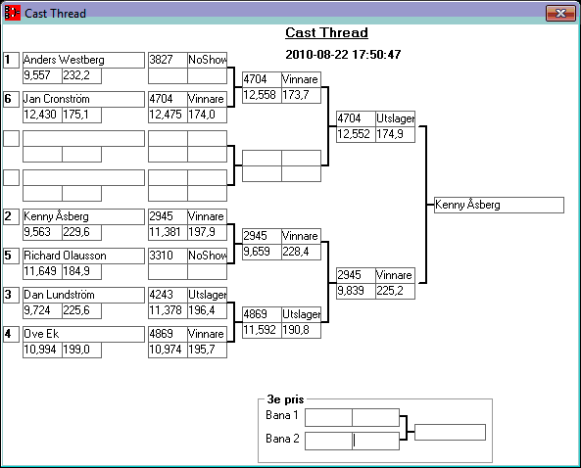Click the Cast Thread app icon in title bar
Screen dimensions: 581x468
coord(12,13)
